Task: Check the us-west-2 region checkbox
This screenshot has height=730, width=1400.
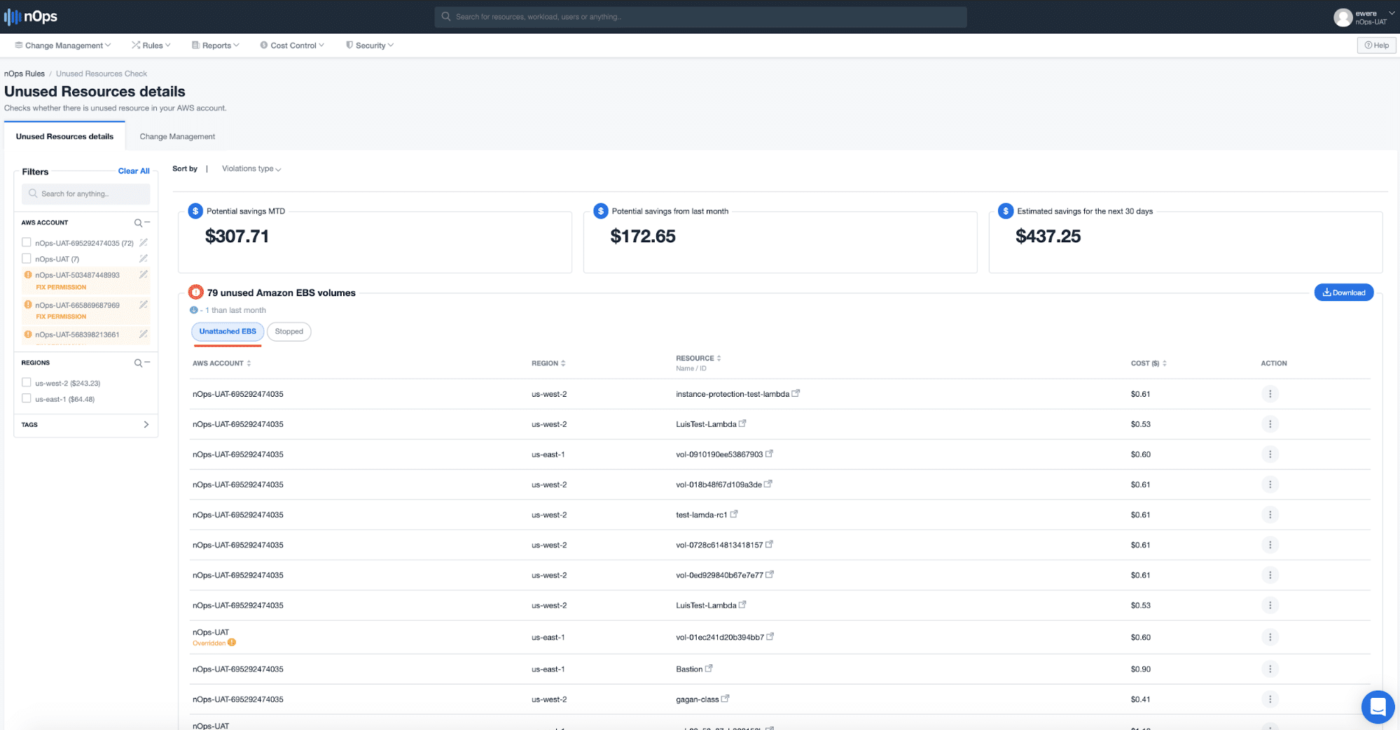Action: [x=27, y=382]
